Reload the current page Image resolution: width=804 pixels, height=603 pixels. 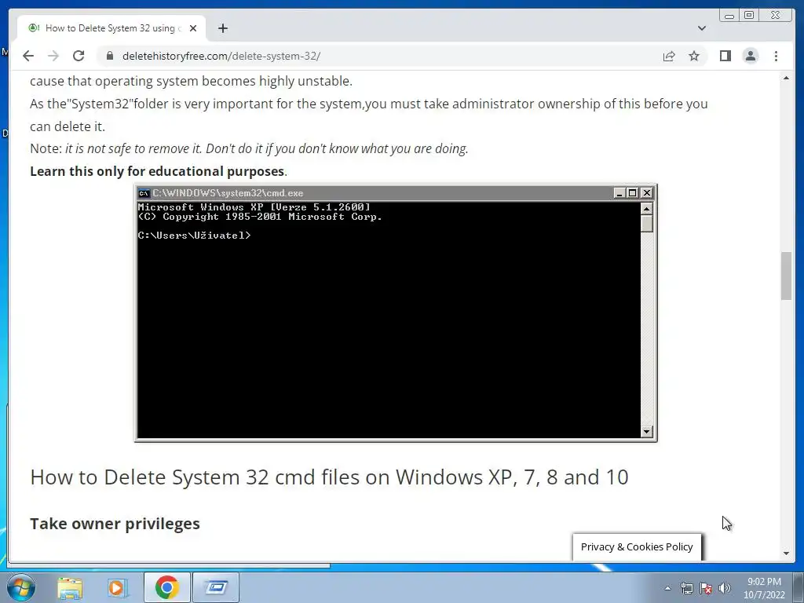click(x=79, y=56)
